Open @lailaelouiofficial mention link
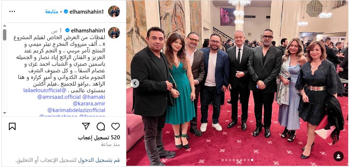Image resolution: width=350 pixels, height=167 pixels. [x=44, y=90]
